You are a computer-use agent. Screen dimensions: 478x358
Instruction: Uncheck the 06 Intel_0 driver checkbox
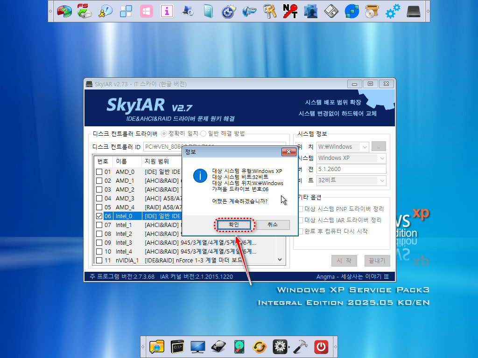point(99,216)
